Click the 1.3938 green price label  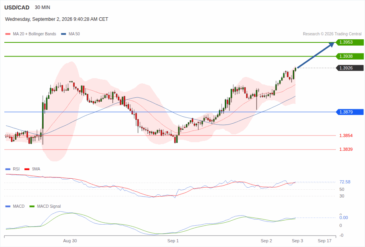click(350, 56)
